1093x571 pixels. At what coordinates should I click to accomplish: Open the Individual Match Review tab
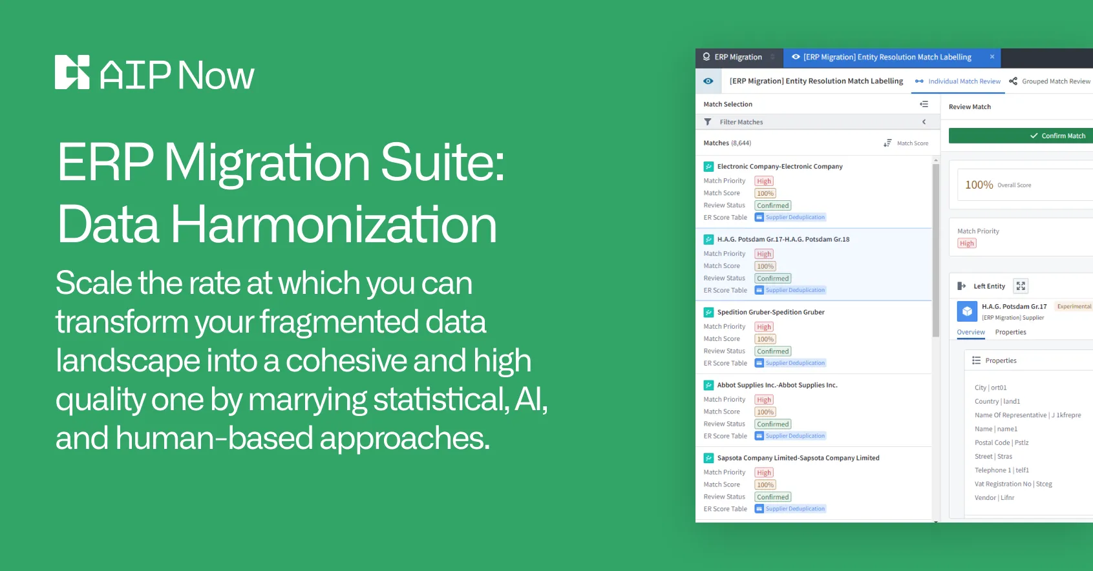click(x=958, y=81)
